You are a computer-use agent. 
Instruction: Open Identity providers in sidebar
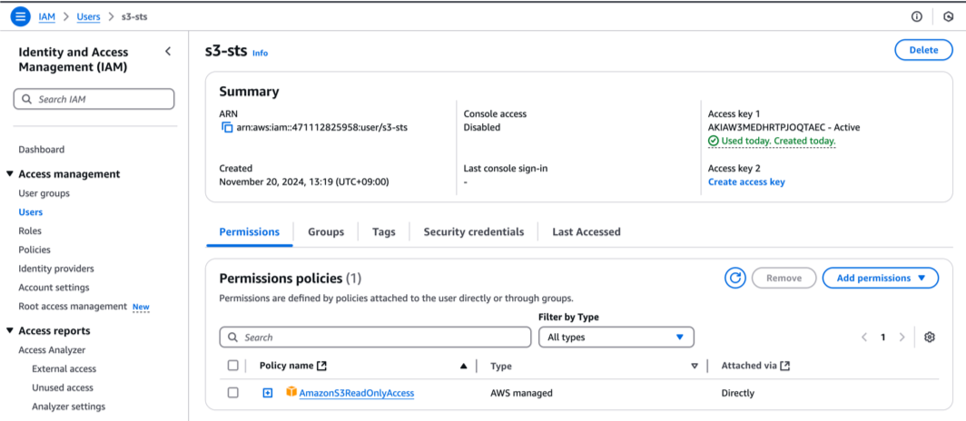pyautogui.click(x=56, y=269)
